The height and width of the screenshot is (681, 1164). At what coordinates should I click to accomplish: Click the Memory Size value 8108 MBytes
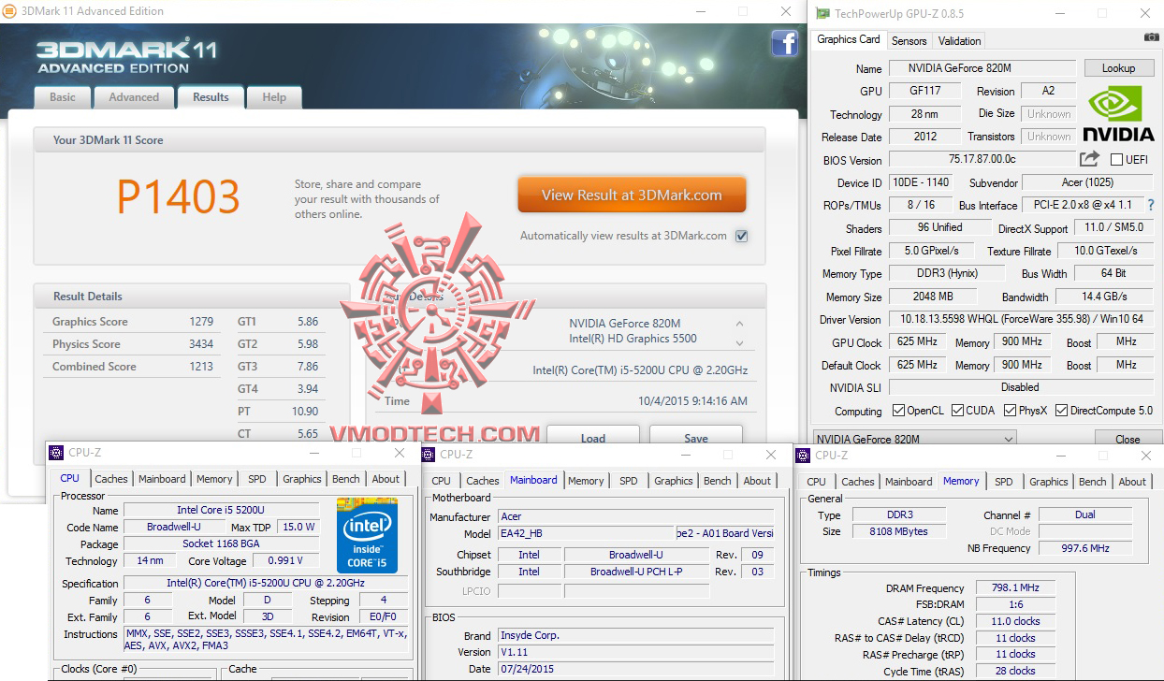899,531
